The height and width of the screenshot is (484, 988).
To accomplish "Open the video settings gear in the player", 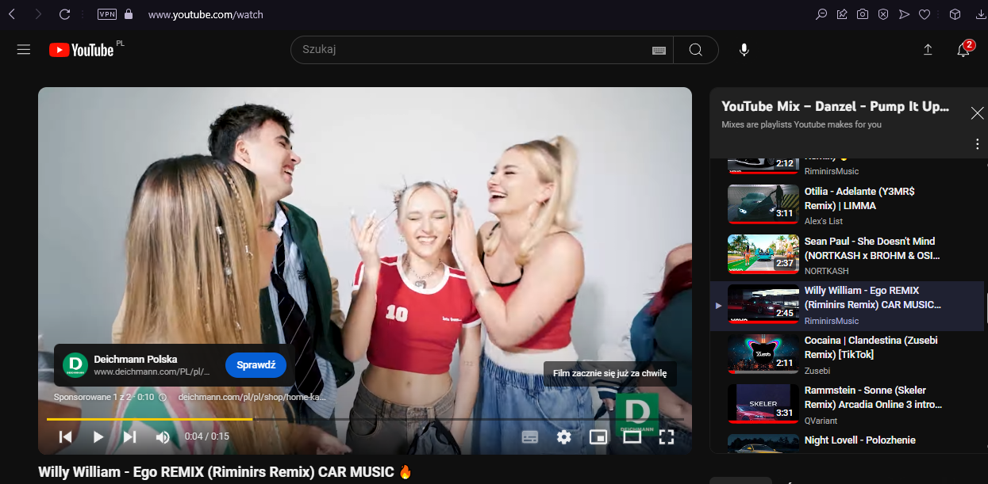I will pos(563,436).
